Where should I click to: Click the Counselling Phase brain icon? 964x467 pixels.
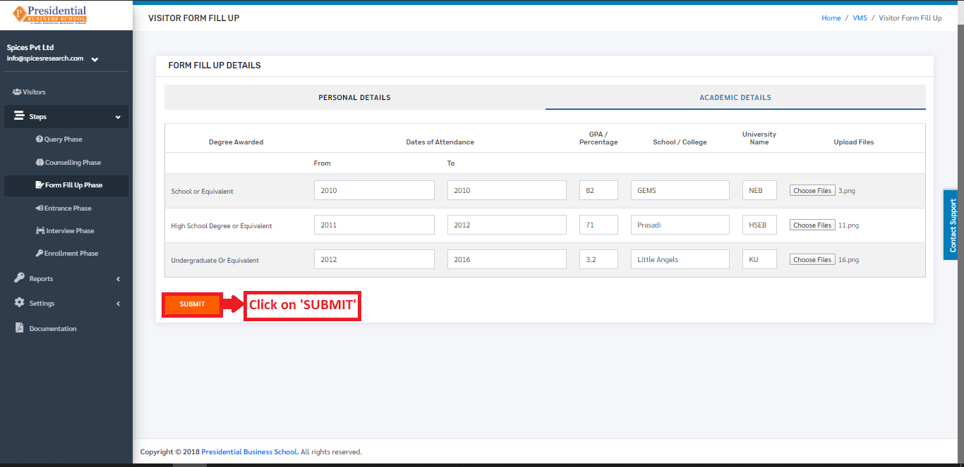click(x=40, y=162)
